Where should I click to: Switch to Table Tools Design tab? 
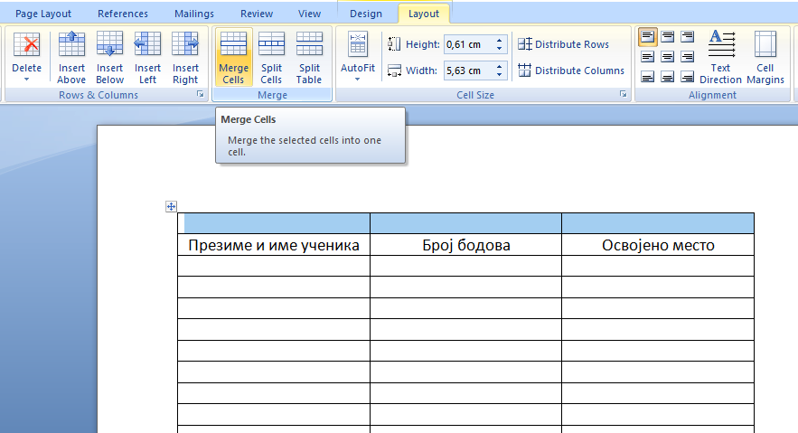coord(366,14)
